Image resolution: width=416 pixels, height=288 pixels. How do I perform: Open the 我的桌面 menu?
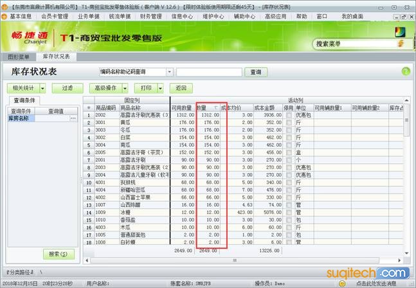tap(352, 17)
